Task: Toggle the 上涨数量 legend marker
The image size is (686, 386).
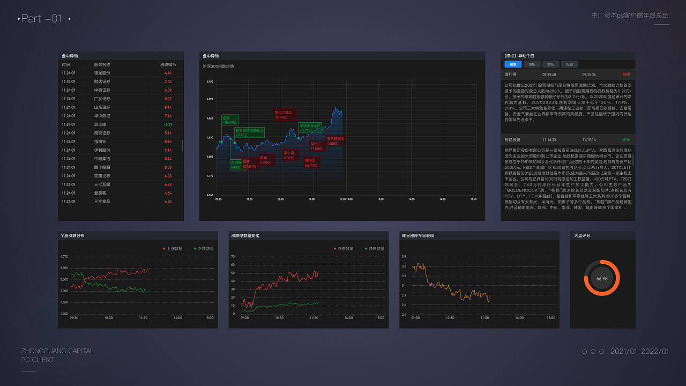Action: click(163, 249)
